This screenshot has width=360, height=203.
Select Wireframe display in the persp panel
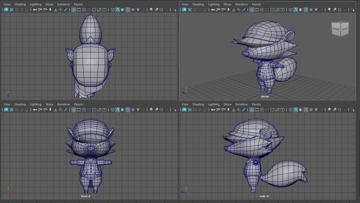(x=291, y=10)
